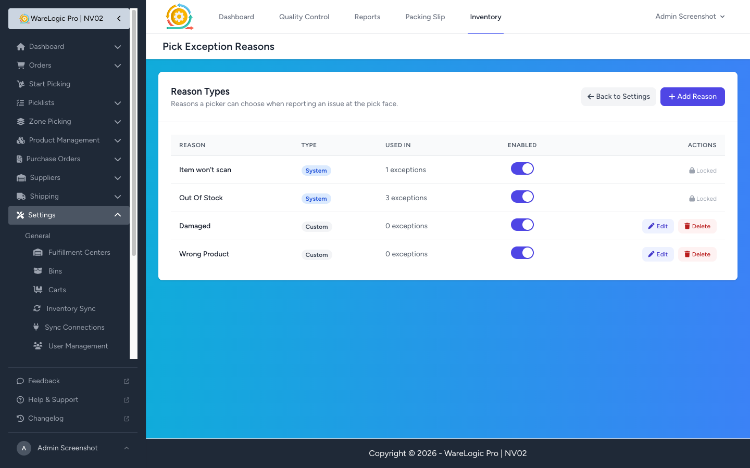Screen dimensions: 750x468
Task: Disable the Wrong Product reason toggle
Action: [x=522, y=253]
